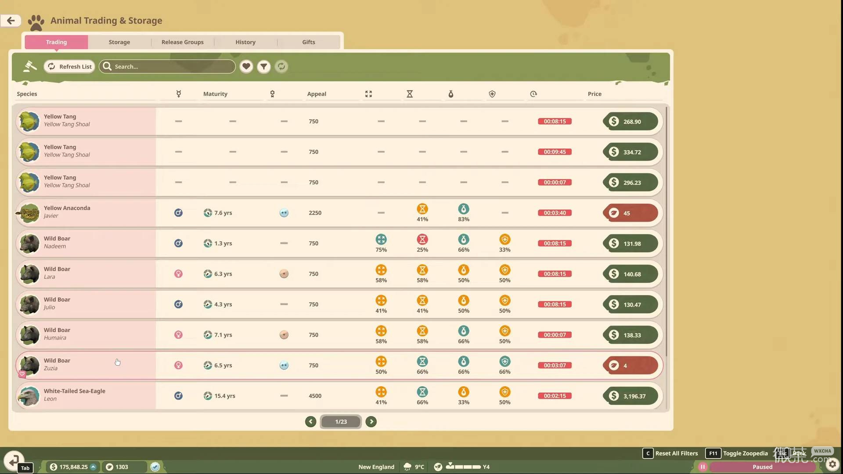This screenshot has width=843, height=474.
Task: Buy Wild Boar Zuzia for 4 credits
Action: 630,365
